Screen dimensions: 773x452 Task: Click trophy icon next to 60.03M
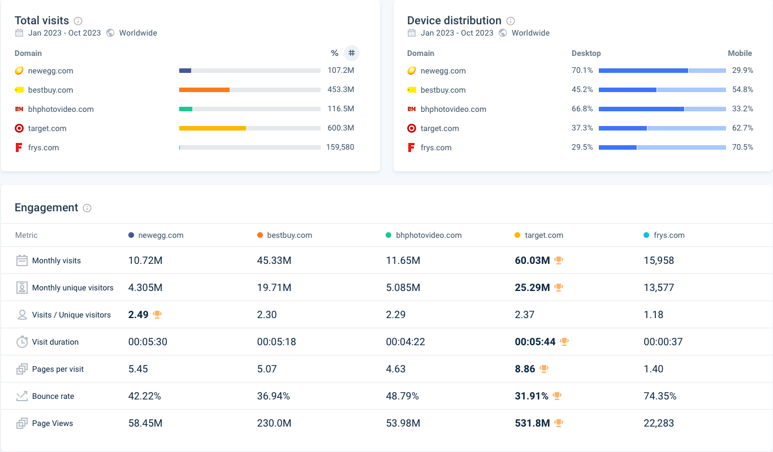point(559,260)
